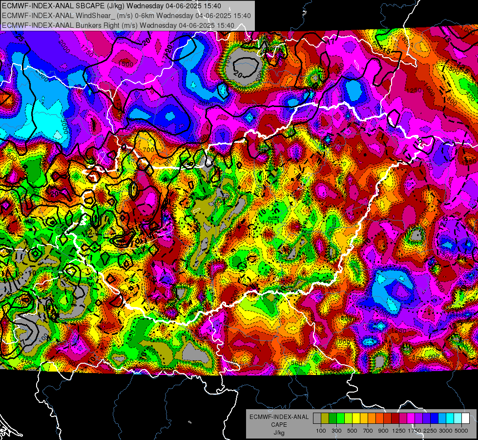Screen dimensions: 478x440
Task: Select the Bunkers Right (m/s) header line
Action: 118,25
